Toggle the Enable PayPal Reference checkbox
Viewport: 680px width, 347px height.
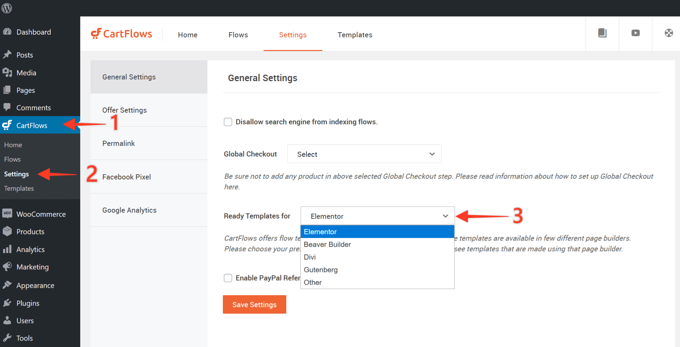(x=228, y=278)
